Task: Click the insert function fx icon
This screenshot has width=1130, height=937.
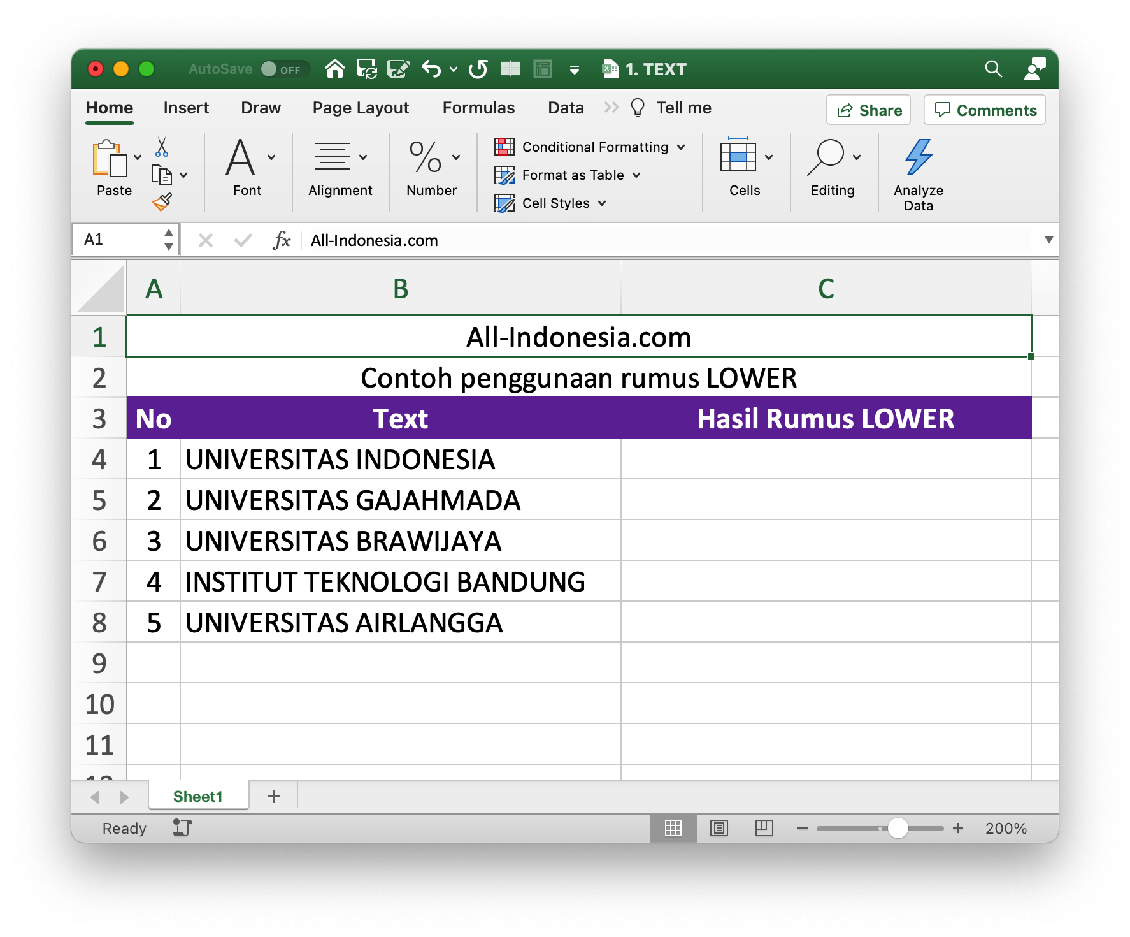Action: (281, 240)
